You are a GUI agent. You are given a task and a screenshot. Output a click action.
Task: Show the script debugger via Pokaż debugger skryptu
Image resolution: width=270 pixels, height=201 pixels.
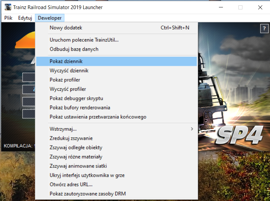76,98
